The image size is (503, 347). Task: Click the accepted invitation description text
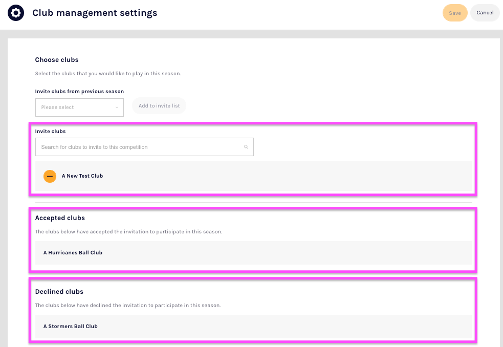coord(128,232)
